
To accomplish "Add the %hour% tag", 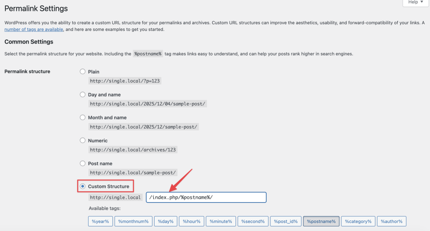I will click(191, 221).
